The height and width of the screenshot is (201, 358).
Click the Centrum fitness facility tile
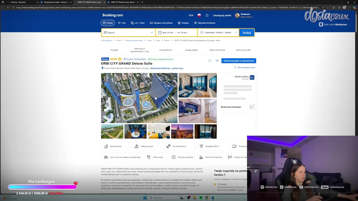(179, 146)
